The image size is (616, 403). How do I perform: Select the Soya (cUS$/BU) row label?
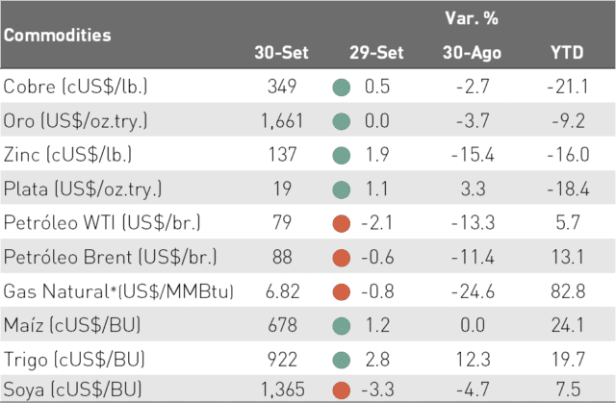point(72,390)
